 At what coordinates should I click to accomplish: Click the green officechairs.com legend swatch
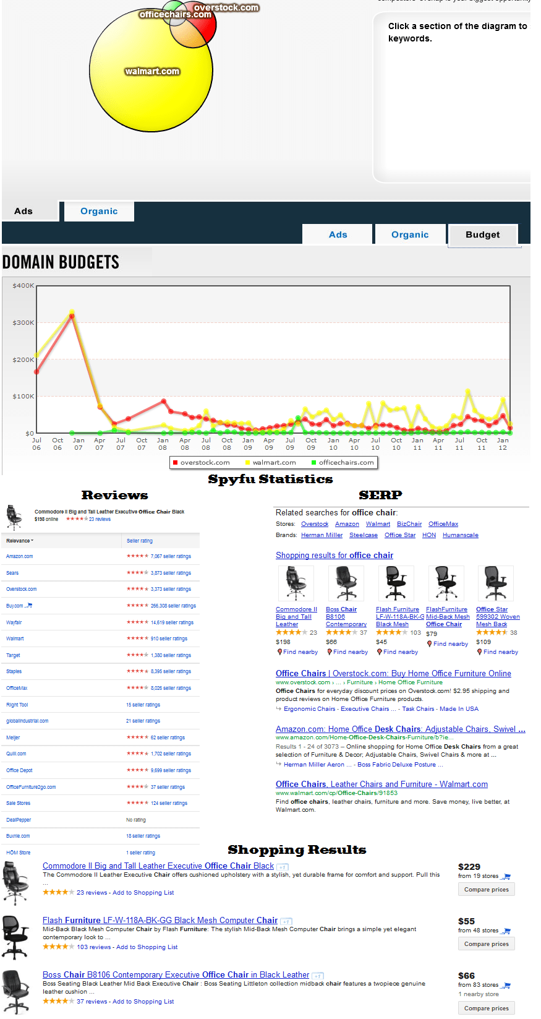[313, 462]
